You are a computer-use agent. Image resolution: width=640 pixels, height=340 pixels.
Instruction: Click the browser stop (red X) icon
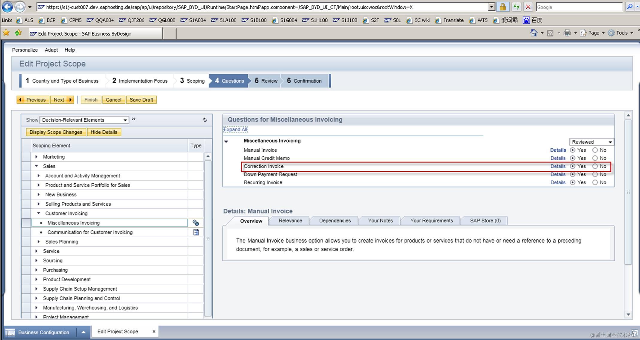(528, 7)
